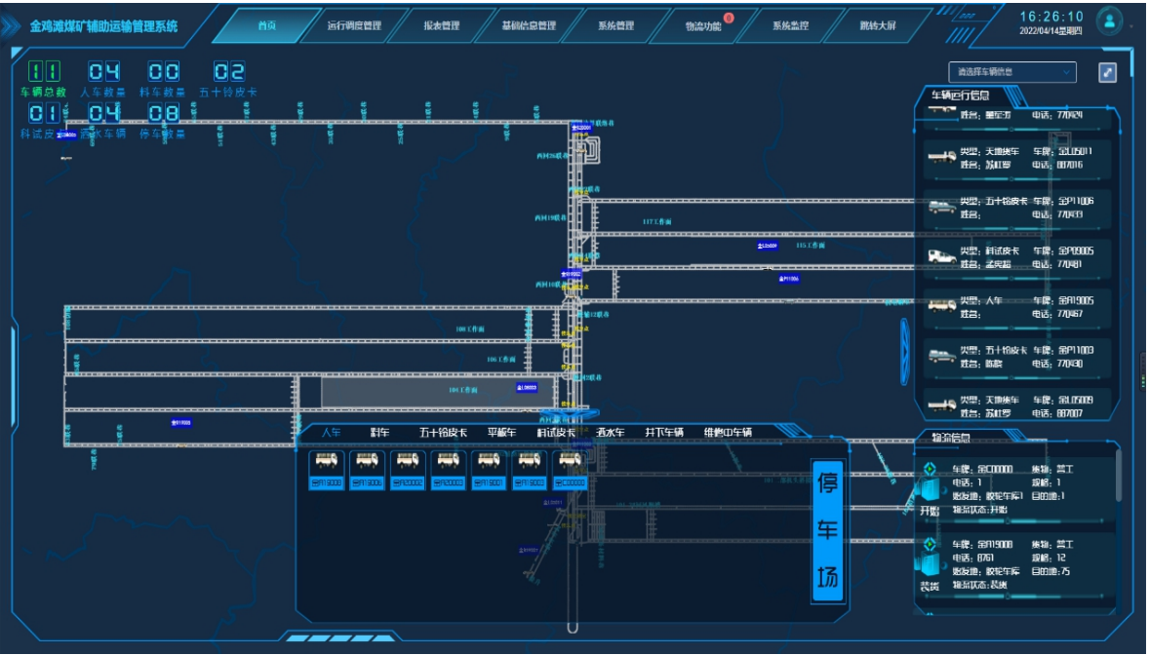The image size is (1149, 655).
Task: Open 物流功能 tab with notification badge
Action: click(x=703, y=25)
